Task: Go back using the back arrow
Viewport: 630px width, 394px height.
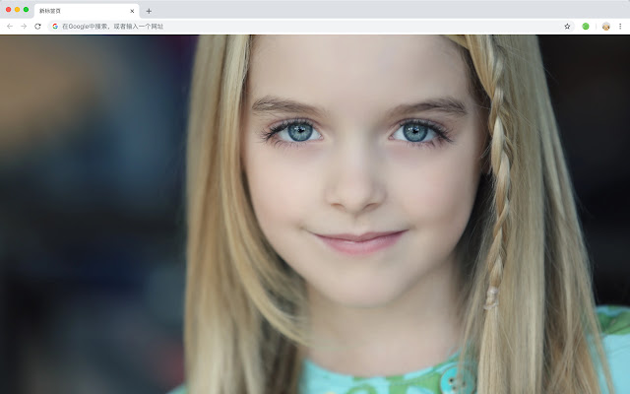Action: tap(10, 27)
